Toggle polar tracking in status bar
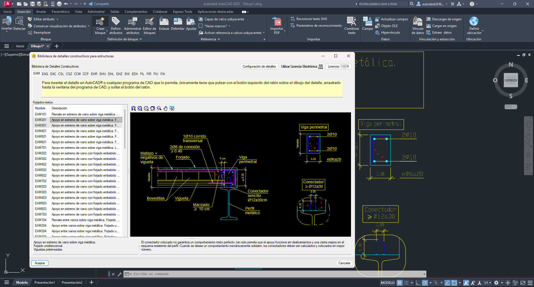 click(425, 283)
